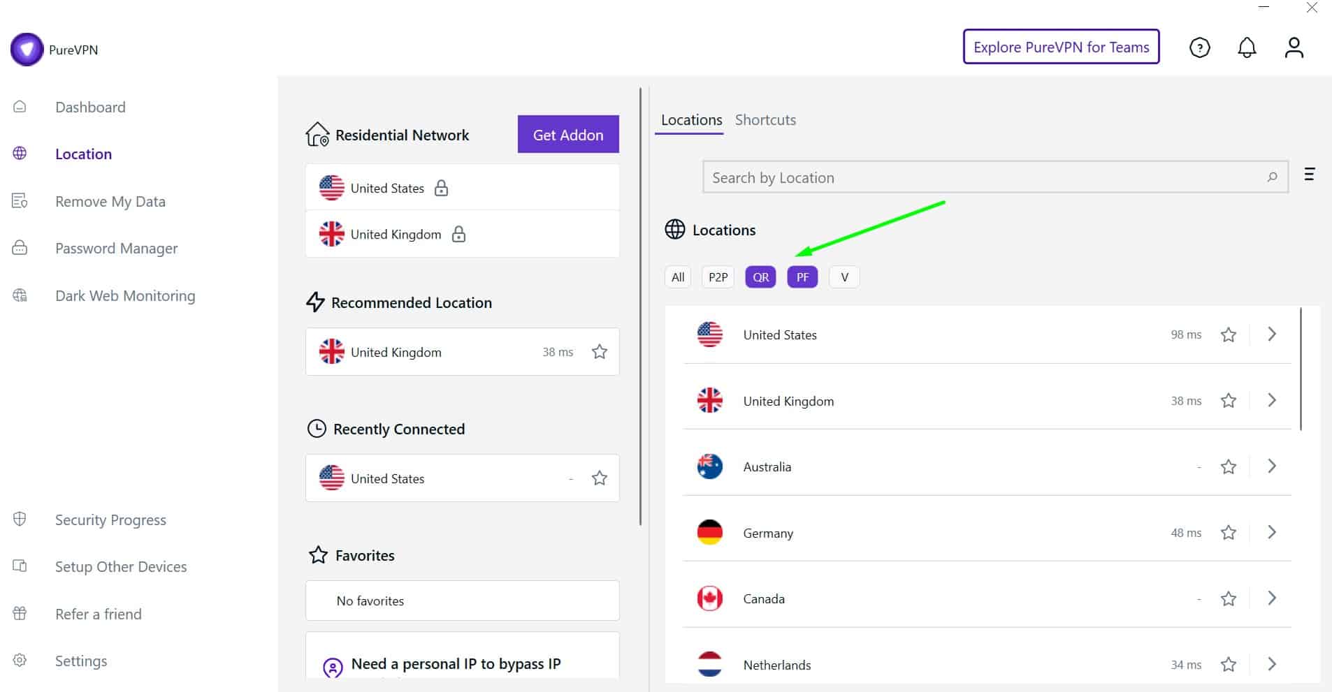The width and height of the screenshot is (1332, 692).
Task: Expand Germany cities chevron
Action: coord(1272,532)
